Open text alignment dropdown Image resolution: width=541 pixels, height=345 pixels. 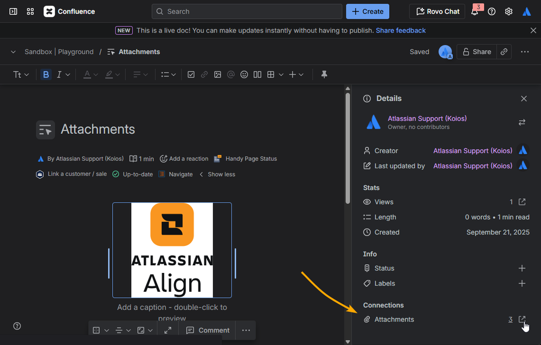click(x=140, y=74)
